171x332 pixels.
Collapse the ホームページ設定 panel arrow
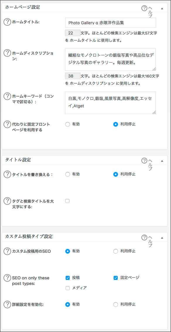[162, 8]
